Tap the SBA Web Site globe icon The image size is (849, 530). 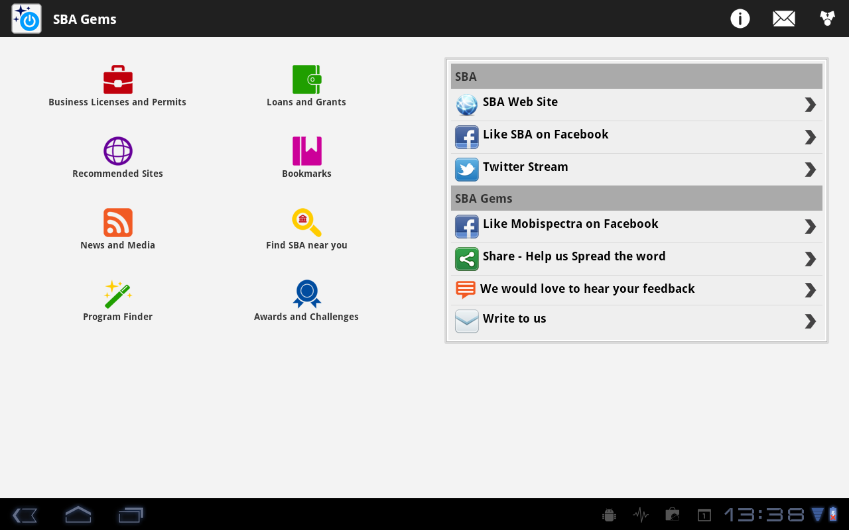pos(467,105)
